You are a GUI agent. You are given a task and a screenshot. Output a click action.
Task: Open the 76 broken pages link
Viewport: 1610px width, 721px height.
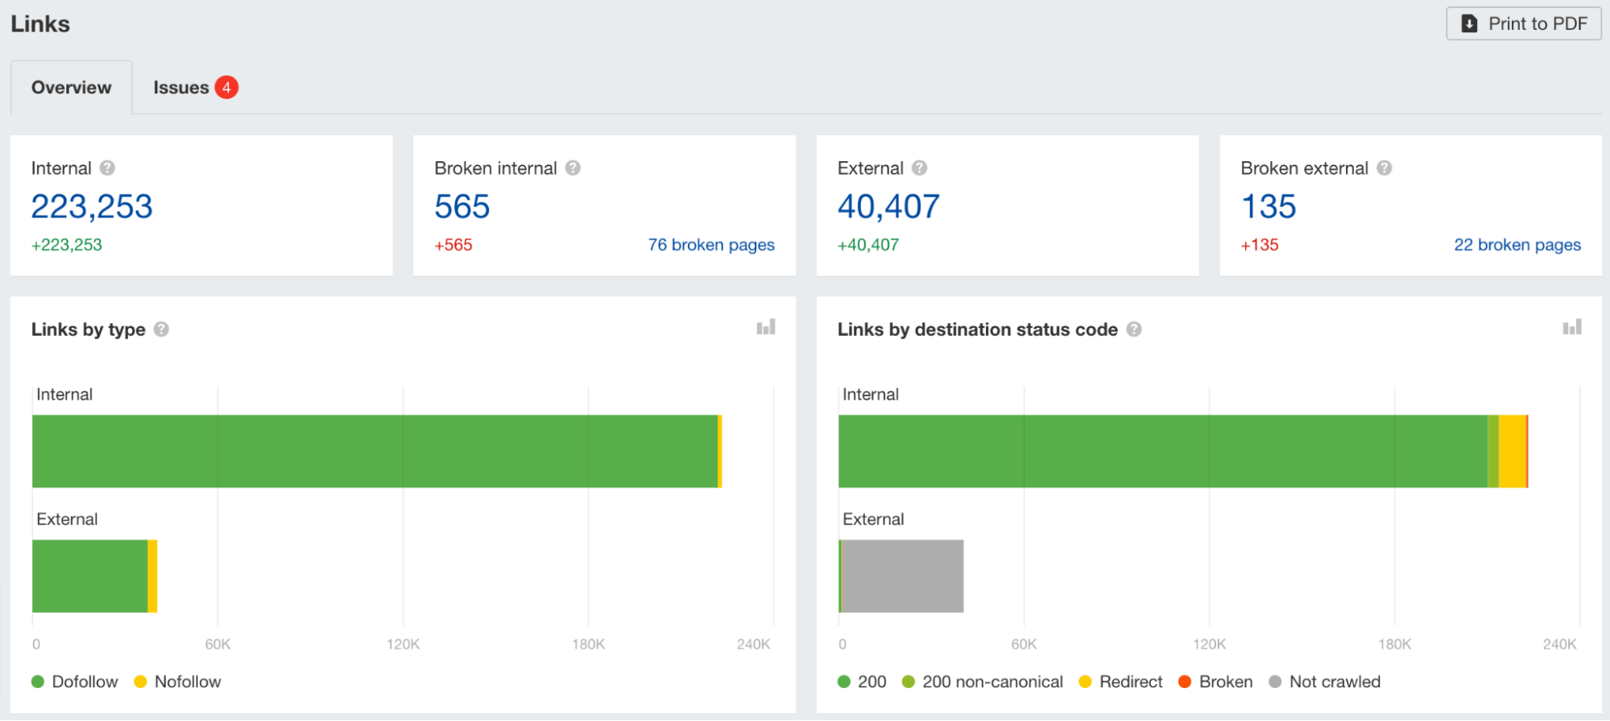pos(711,245)
